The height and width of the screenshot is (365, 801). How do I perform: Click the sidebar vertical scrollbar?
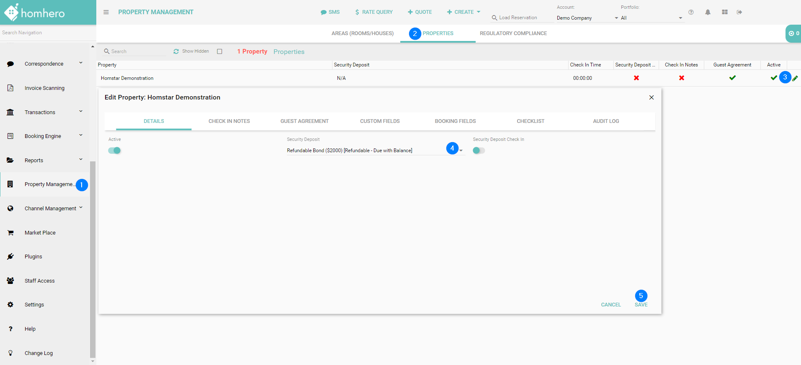coord(93,259)
